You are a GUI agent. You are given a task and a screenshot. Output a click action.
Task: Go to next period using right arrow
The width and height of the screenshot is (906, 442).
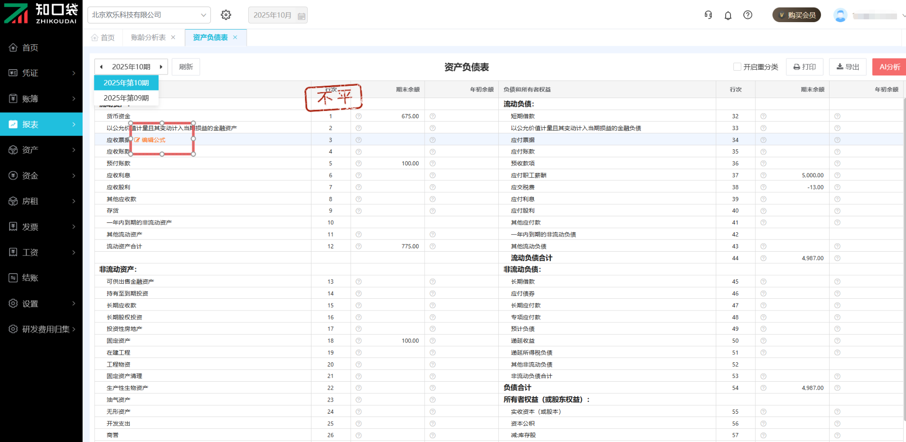coord(161,67)
